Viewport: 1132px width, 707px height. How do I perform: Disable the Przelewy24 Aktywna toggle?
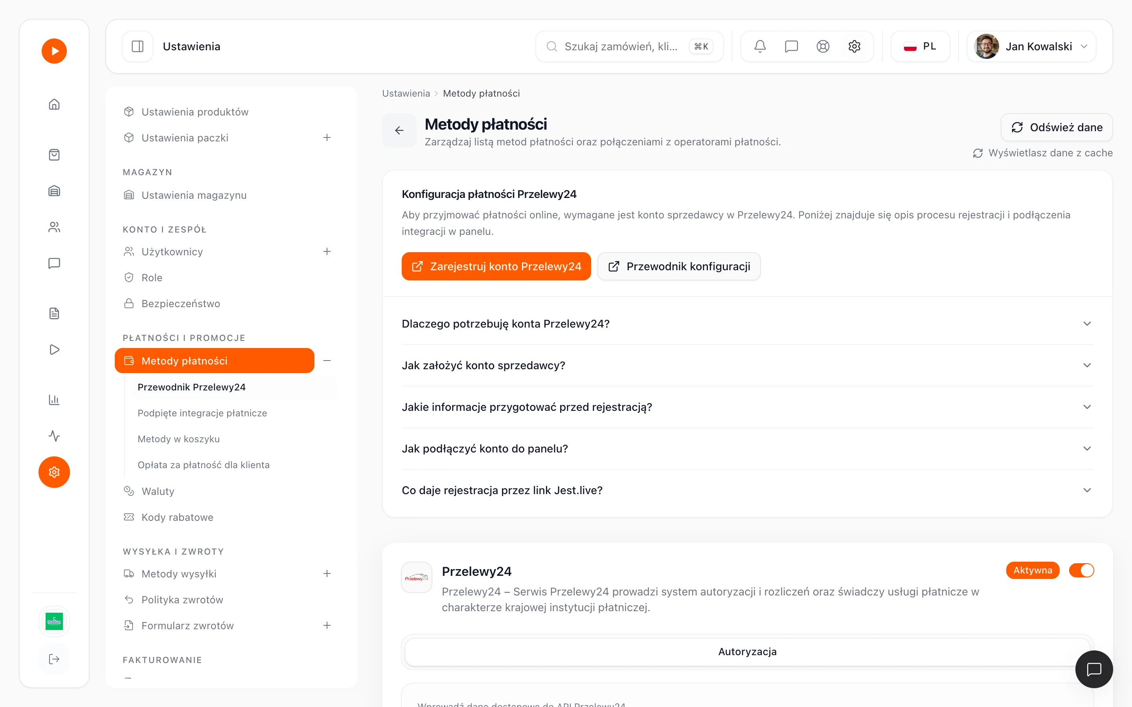pos(1081,570)
